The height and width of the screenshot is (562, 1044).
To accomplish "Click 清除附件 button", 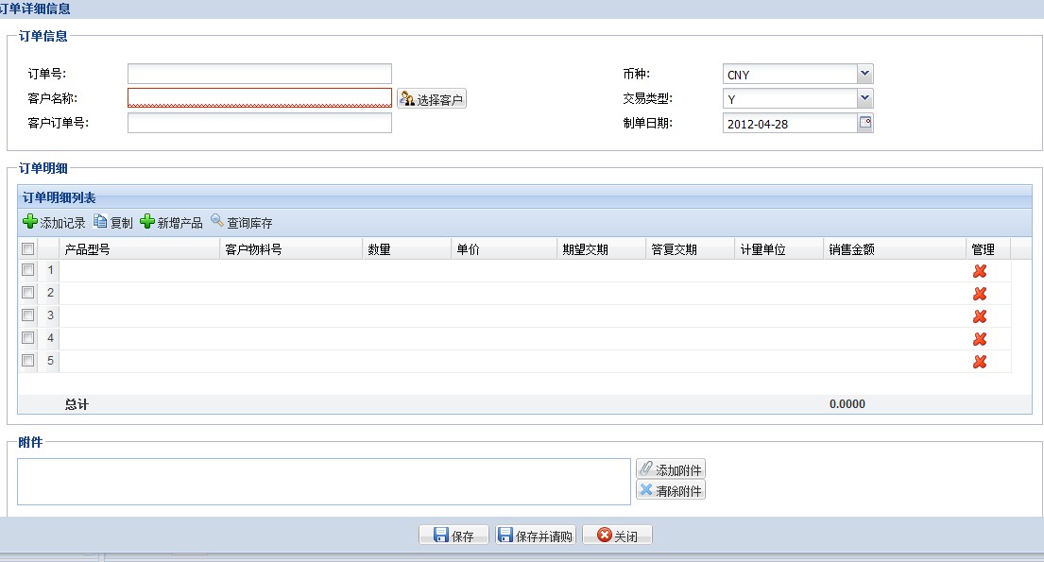I will [x=671, y=490].
